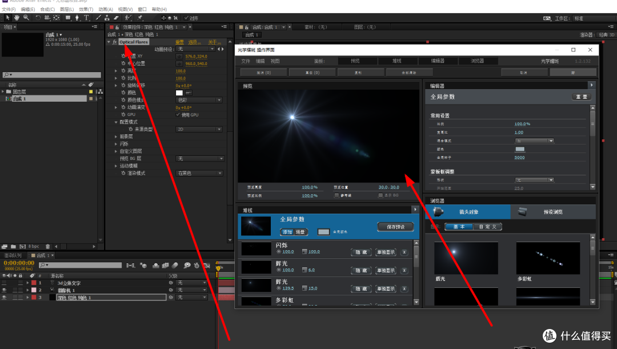The image size is (617, 349).
Task: Open the 效果(T) menu
Action: point(86,9)
